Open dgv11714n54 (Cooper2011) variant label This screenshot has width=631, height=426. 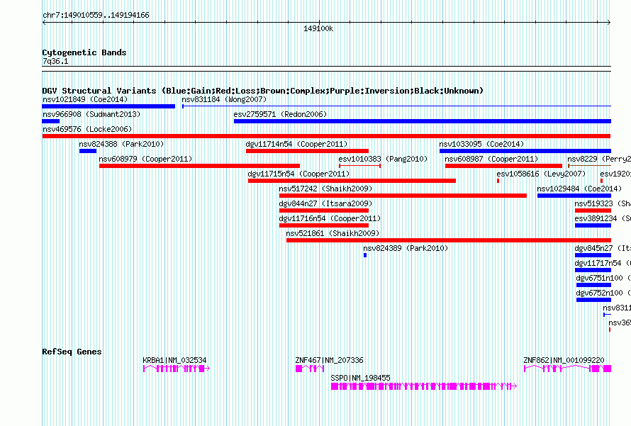(296, 144)
